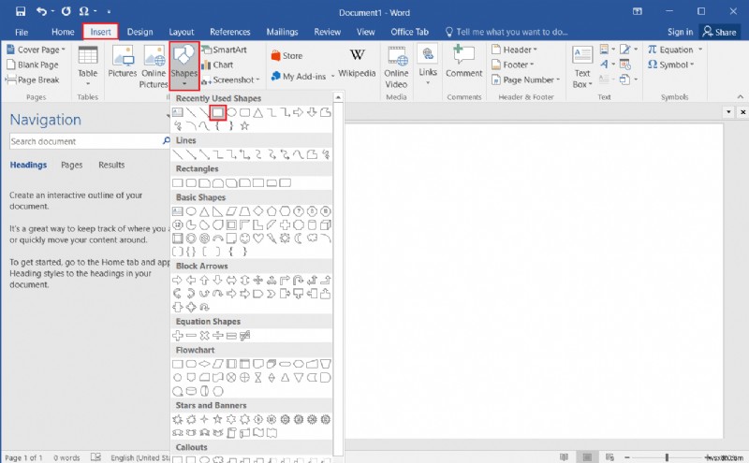Switch to the Pages tab in Navigation
749x463 pixels.
pos(71,165)
